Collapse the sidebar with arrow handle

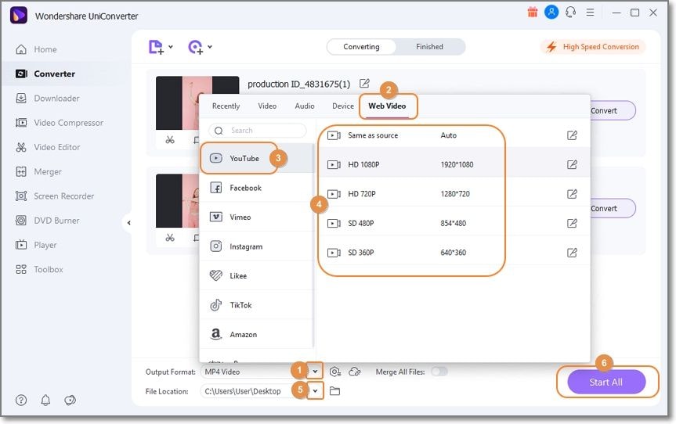point(128,223)
